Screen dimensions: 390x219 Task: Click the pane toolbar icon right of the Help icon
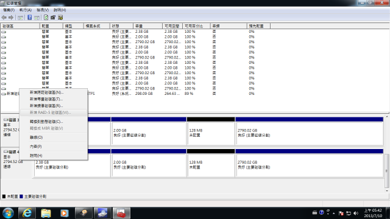[37, 18]
